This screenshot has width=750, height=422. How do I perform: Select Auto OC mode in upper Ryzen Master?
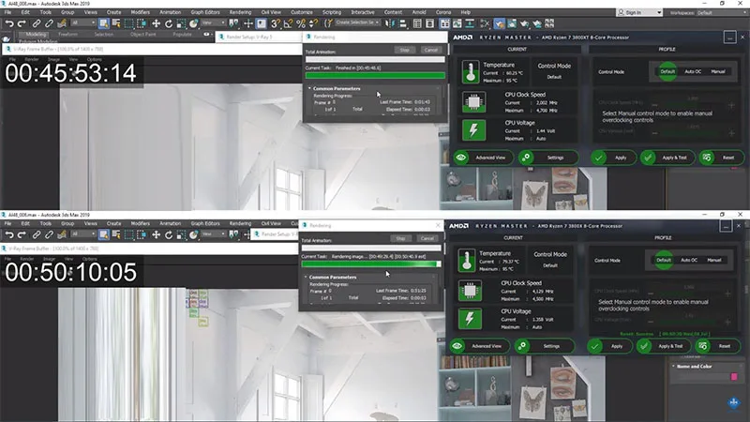[x=693, y=72]
